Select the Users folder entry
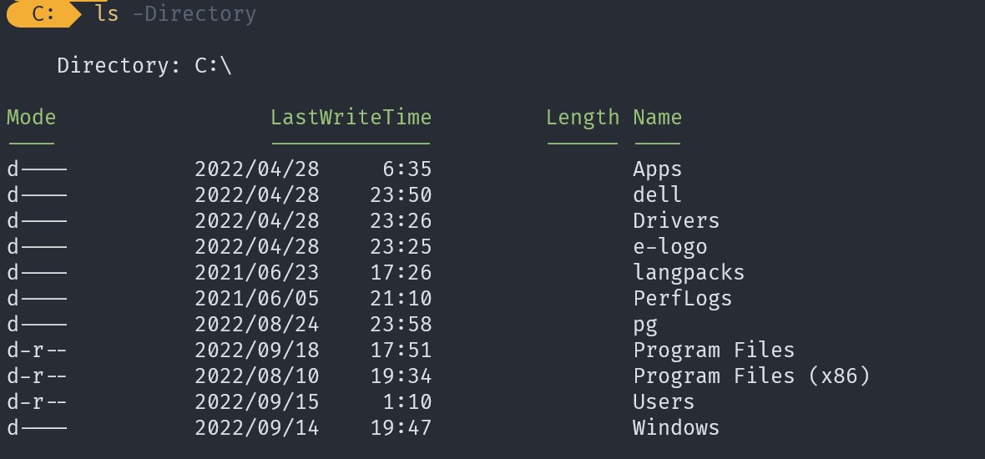This screenshot has height=459, width=985. pyautogui.click(x=664, y=401)
